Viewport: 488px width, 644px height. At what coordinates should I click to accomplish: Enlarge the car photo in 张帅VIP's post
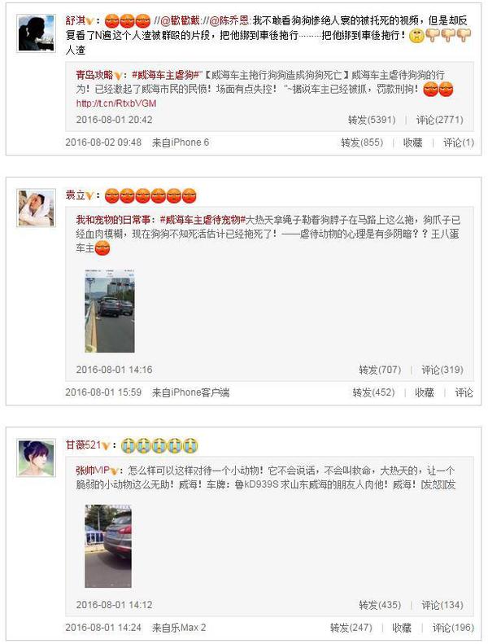point(108,545)
